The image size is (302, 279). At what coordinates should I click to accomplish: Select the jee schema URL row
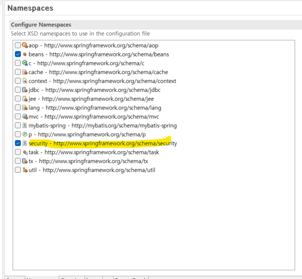(x=91, y=99)
